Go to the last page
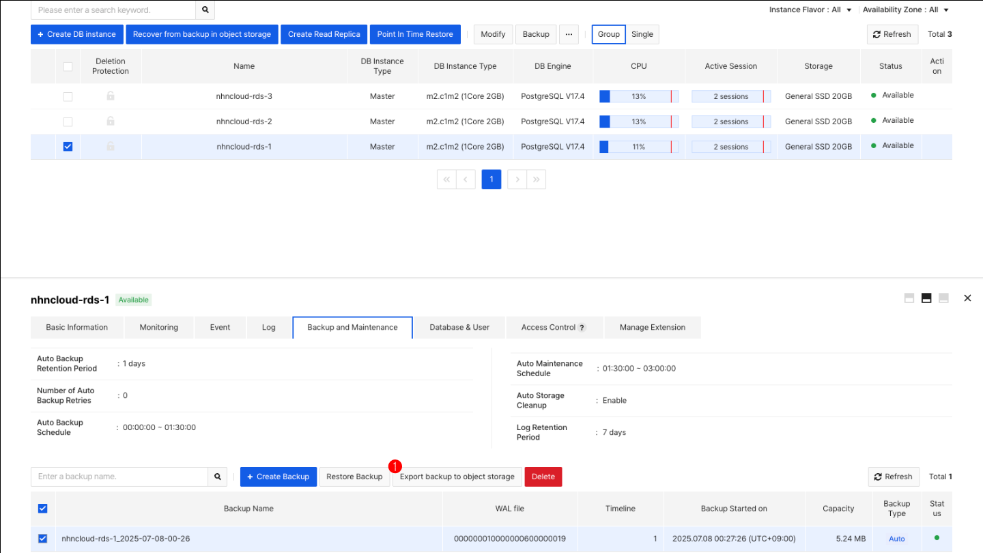 coord(537,180)
